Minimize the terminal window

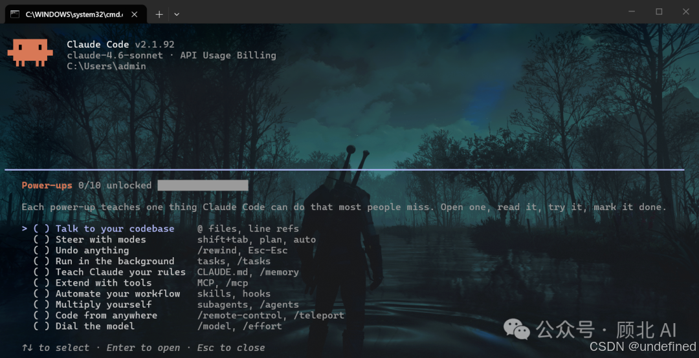point(632,12)
